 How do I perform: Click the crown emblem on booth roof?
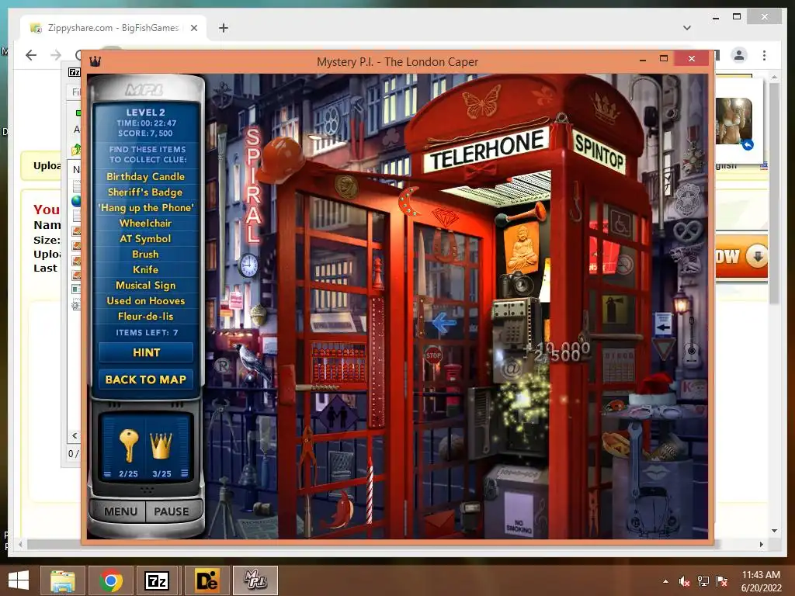tap(606, 108)
